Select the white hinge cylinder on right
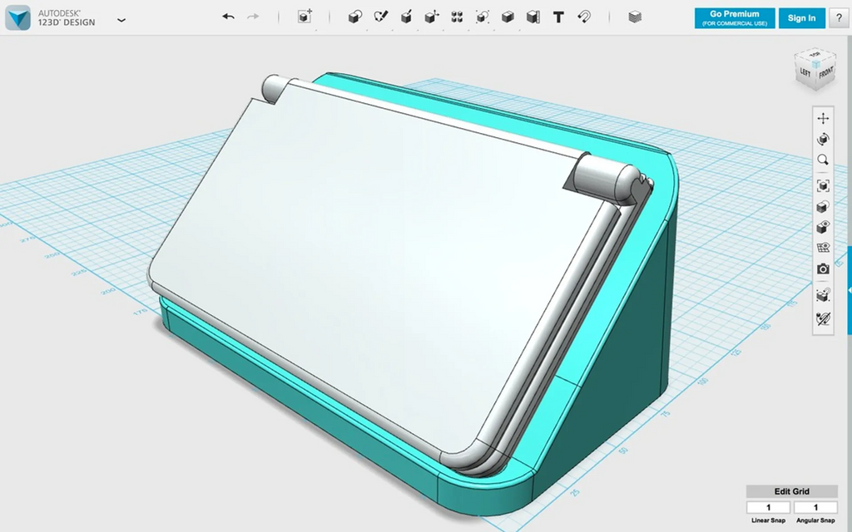Viewport: 852px width, 532px height. [606, 180]
